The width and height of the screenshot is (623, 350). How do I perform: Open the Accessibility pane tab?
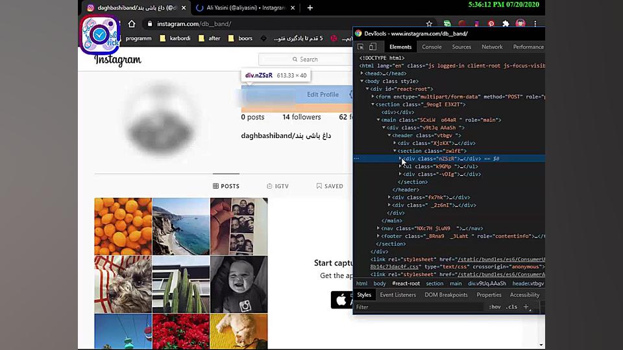click(524, 295)
